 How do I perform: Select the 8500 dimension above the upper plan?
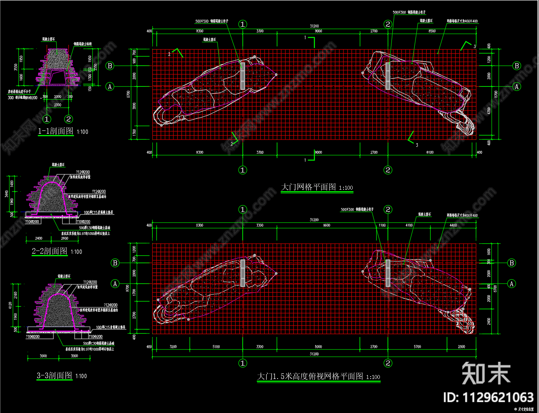[x=432, y=31]
